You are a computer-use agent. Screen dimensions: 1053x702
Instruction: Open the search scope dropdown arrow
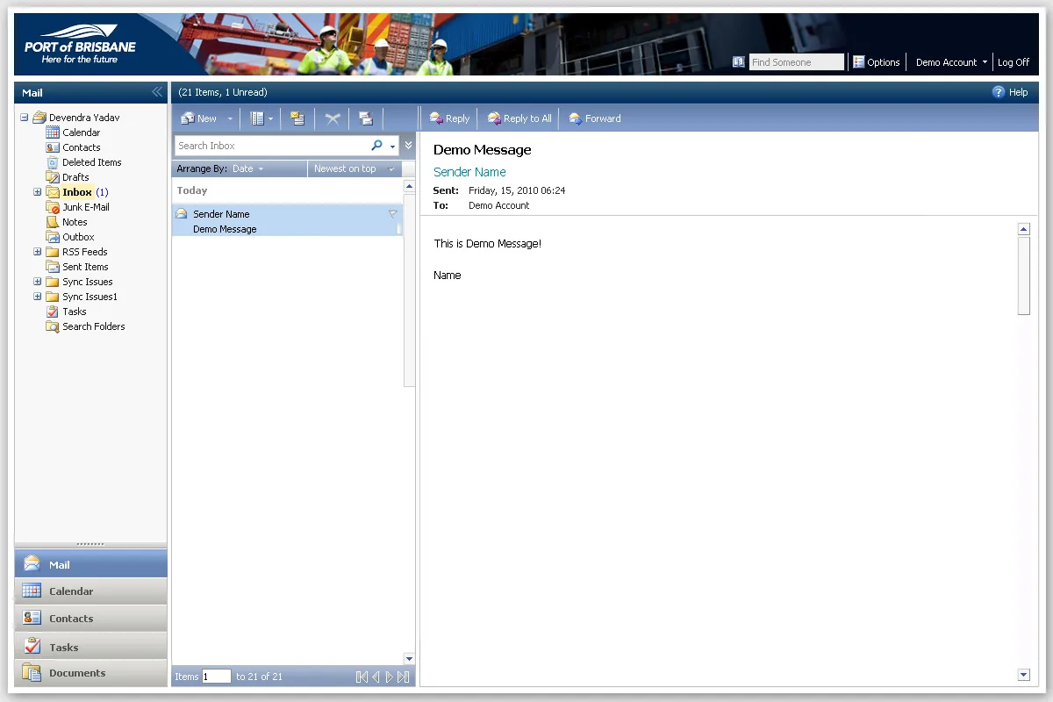(393, 147)
